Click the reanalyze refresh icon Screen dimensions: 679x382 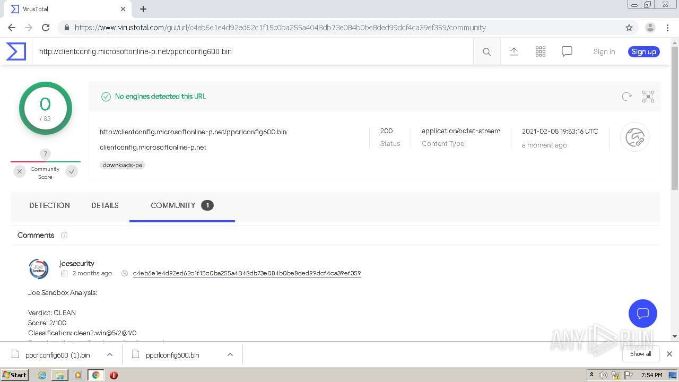pos(627,97)
